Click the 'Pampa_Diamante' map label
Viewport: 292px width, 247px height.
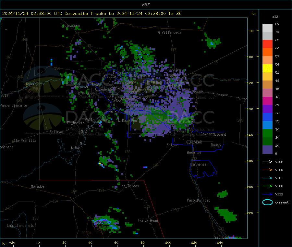point(14,105)
